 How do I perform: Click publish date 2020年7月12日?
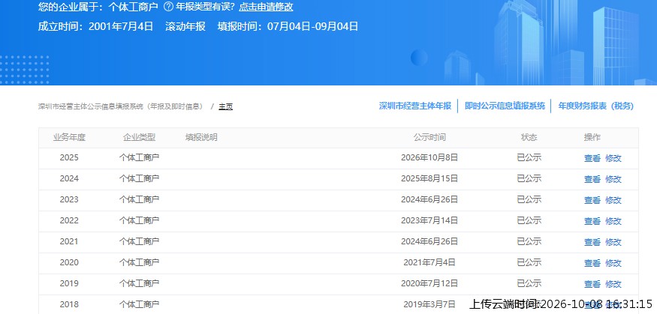(x=429, y=283)
